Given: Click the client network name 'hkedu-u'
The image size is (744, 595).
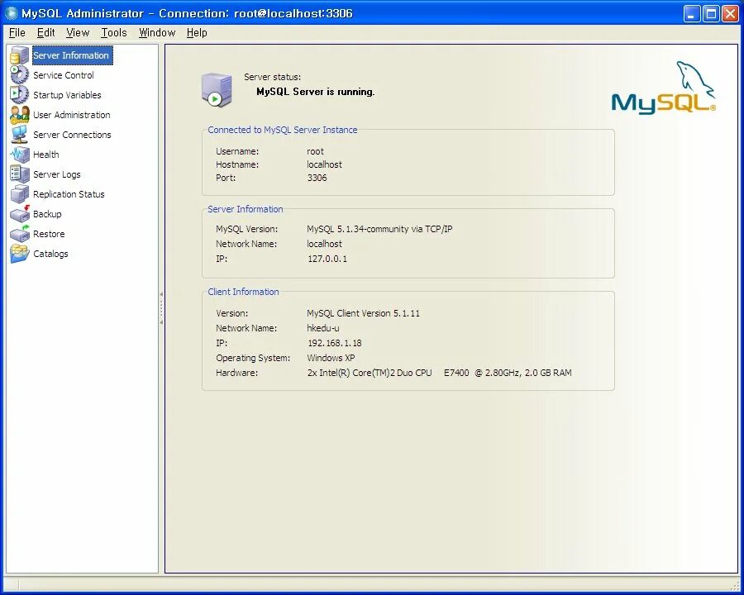Looking at the screenshot, I should pos(323,328).
